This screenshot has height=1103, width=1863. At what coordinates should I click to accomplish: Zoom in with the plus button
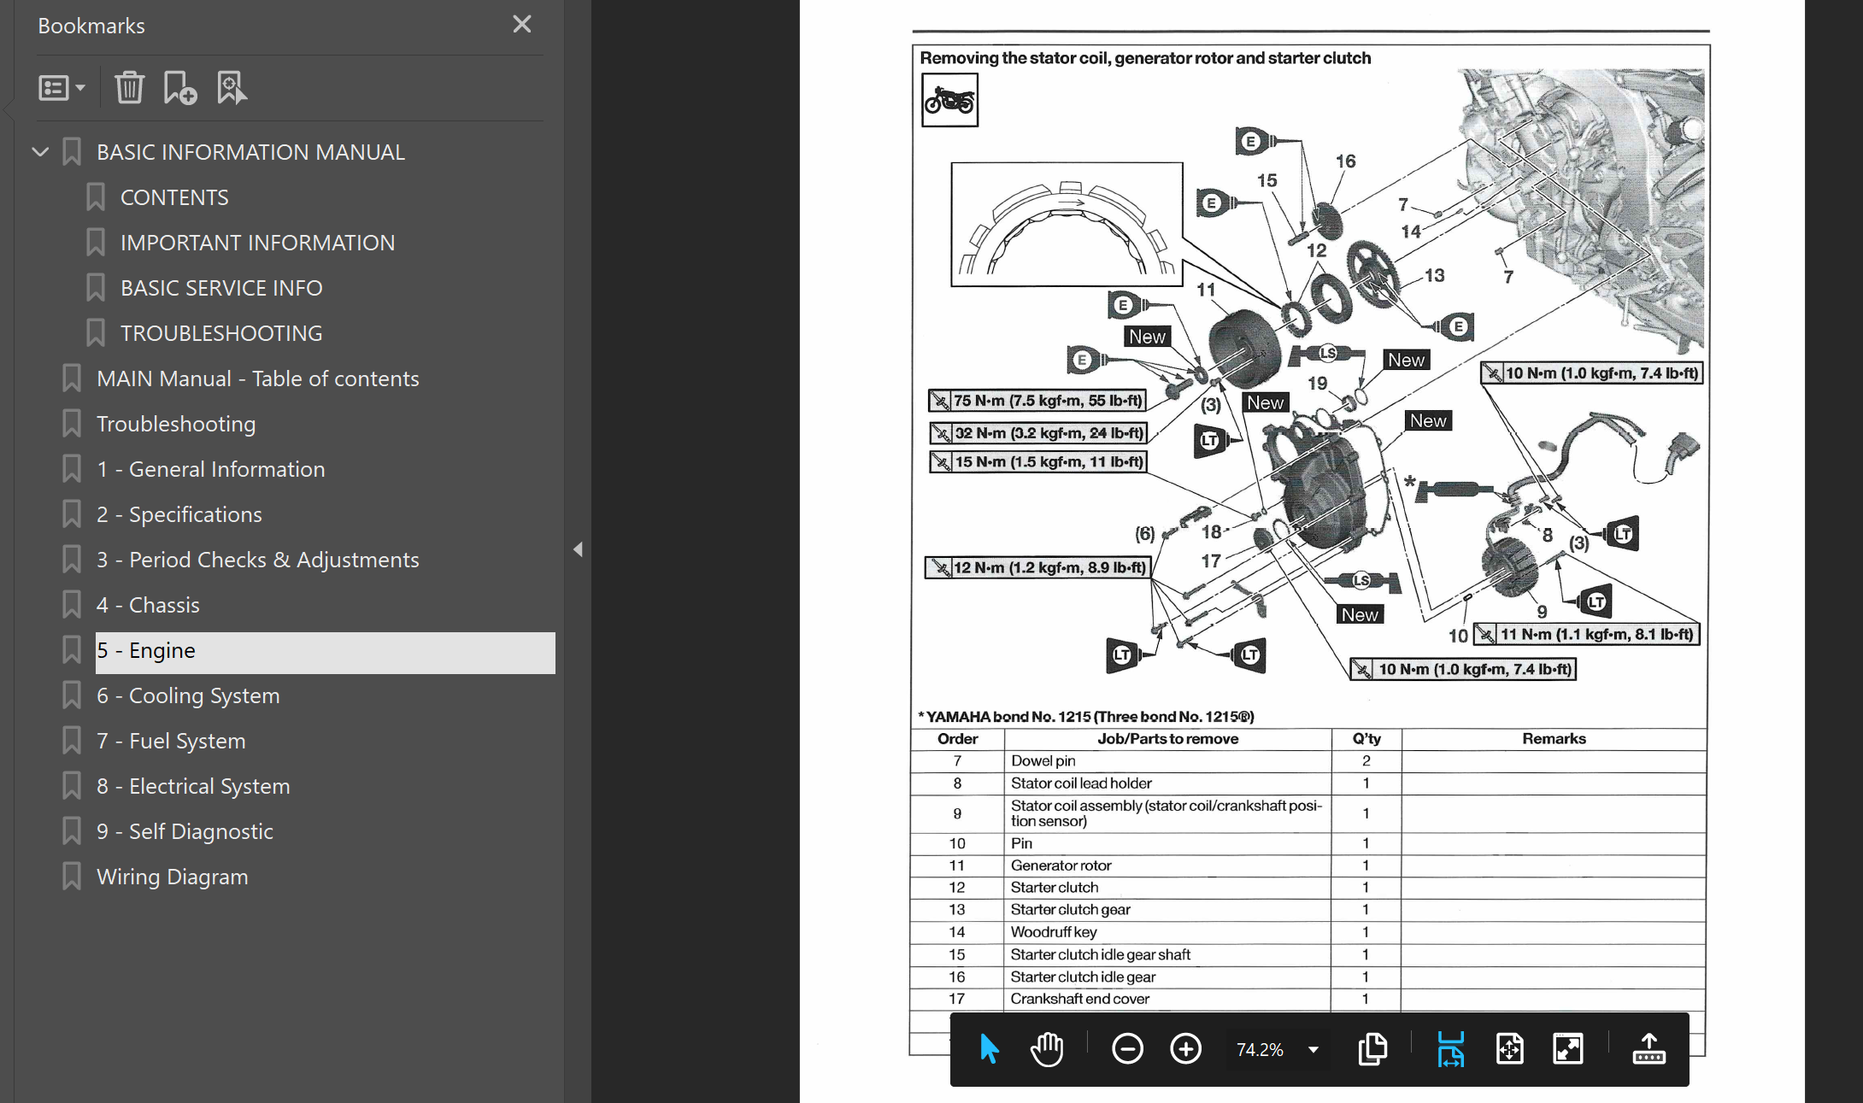coord(1185,1049)
